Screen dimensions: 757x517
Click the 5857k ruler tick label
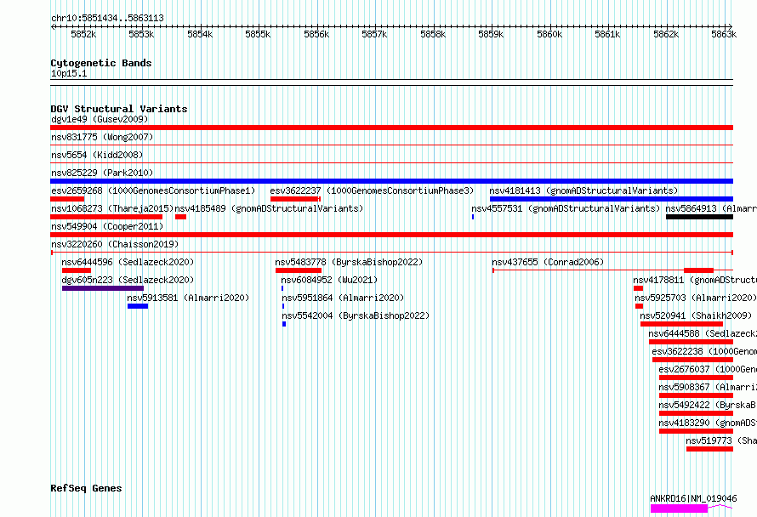(x=374, y=34)
